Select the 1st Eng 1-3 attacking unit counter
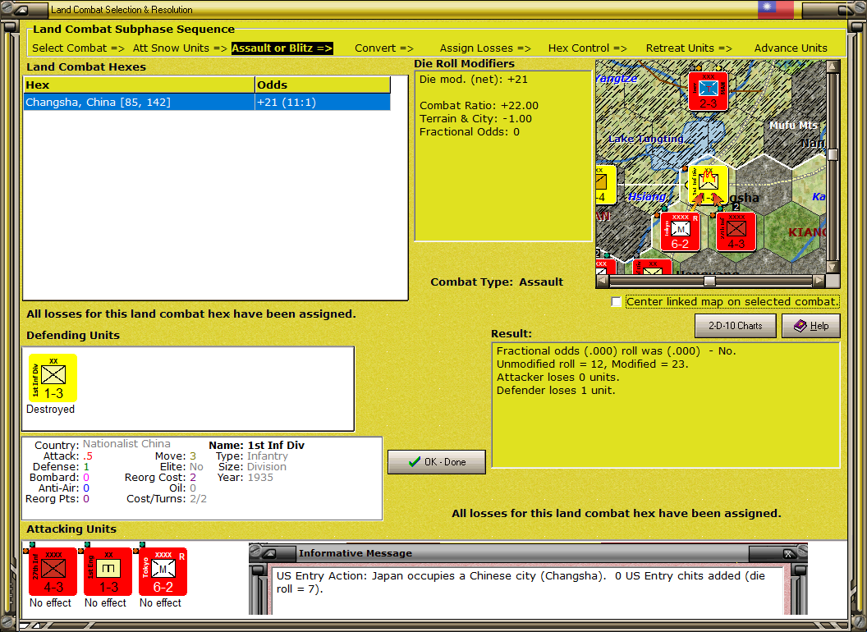This screenshot has width=867, height=632. click(108, 572)
